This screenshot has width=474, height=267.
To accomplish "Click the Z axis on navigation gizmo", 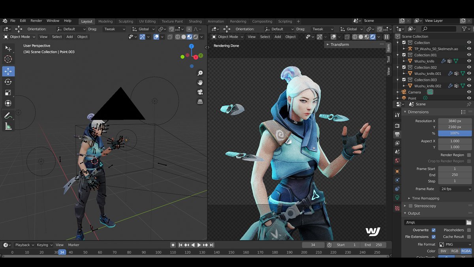I will [x=192, y=46].
